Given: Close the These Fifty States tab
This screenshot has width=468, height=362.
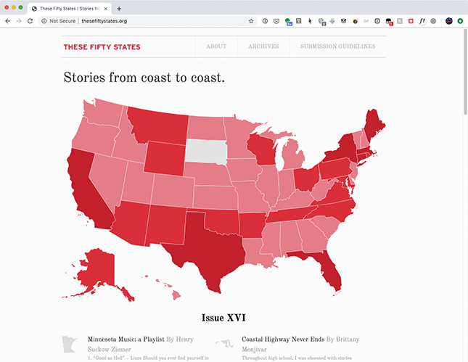Looking at the screenshot, I should (106, 9).
